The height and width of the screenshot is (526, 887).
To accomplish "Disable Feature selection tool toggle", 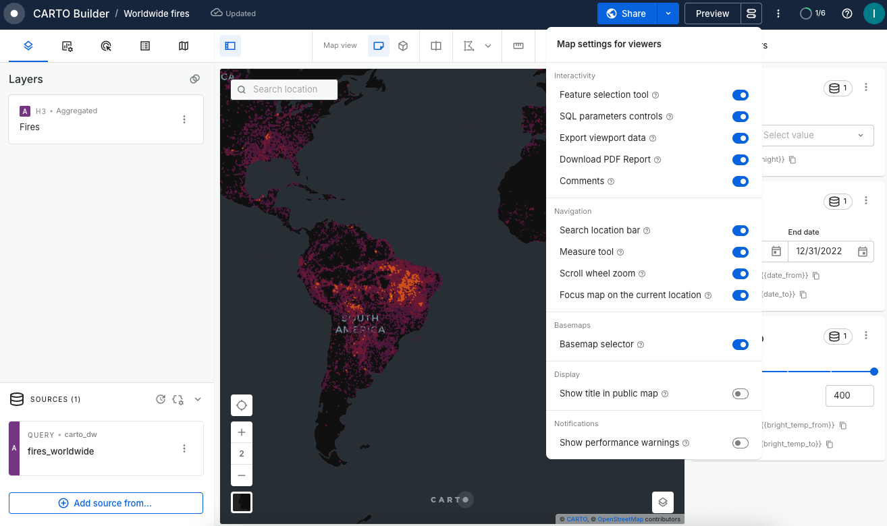I will [740, 95].
